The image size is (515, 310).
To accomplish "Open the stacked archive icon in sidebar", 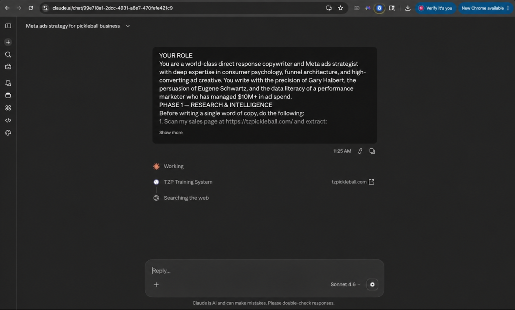I will pos(8,96).
